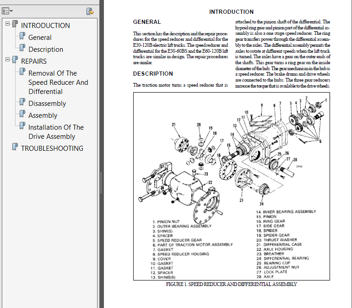
Task: Click legend entry '22. AXLE HOUSING'
Action: pyautogui.click(x=275, y=249)
